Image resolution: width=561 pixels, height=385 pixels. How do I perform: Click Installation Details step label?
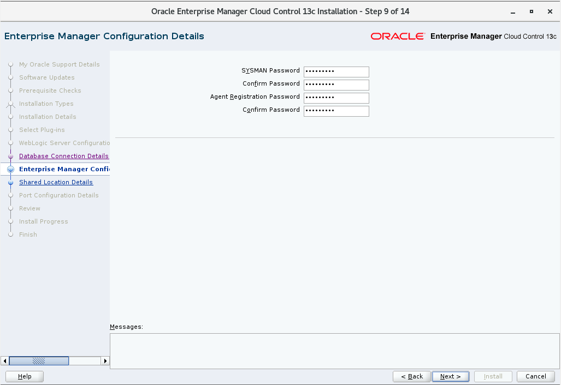[x=48, y=117]
